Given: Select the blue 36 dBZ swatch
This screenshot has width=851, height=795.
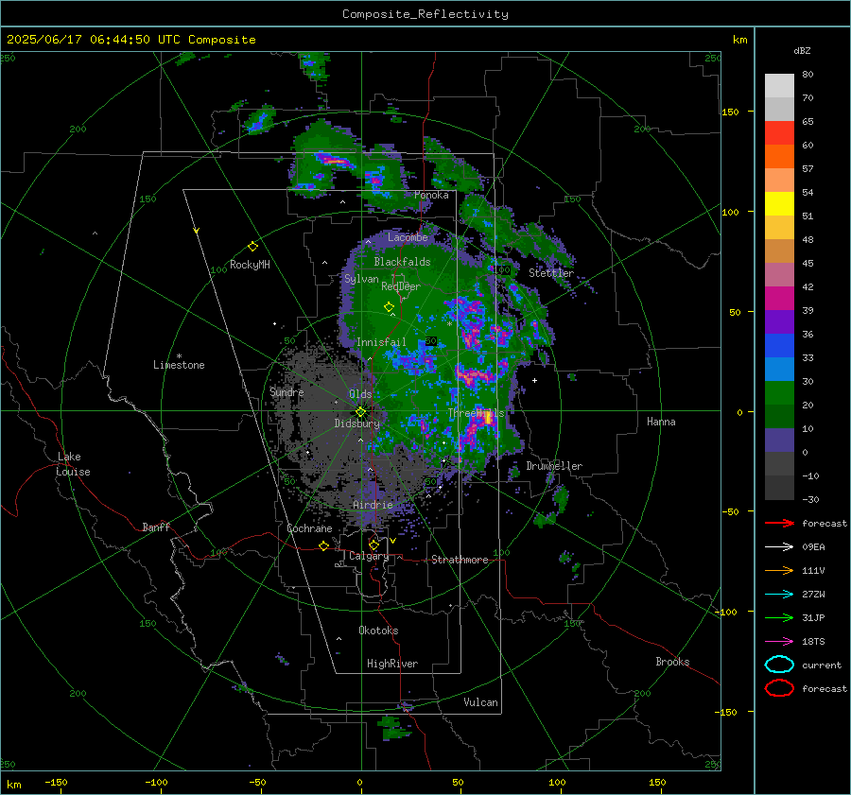Looking at the screenshot, I should point(779,345).
